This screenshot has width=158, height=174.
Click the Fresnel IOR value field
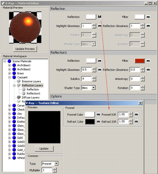[123, 114]
